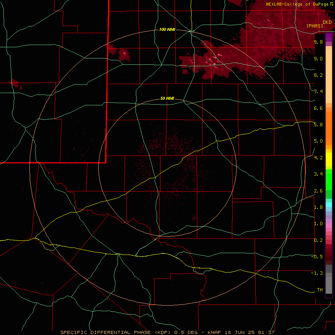Viewport: 335px width, 335px height.
Task: Choose the yellow color bar segment
Action: tap(329, 159)
